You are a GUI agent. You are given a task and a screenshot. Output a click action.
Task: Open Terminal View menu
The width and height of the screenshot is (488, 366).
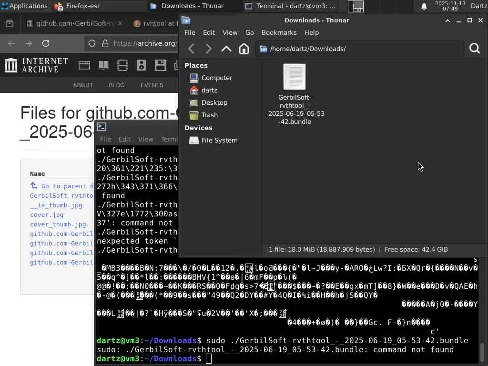tap(146, 140)
